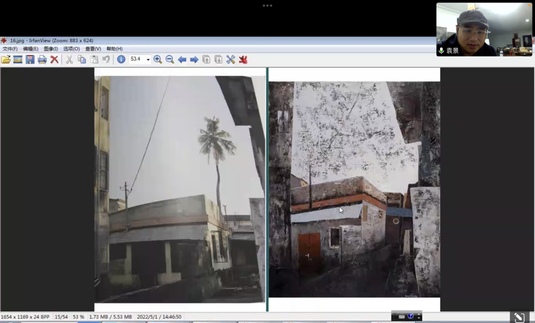Open the 图像(I) menu
Image resolution: width=535 pixels, height=323 pixels.
point(51,49)
